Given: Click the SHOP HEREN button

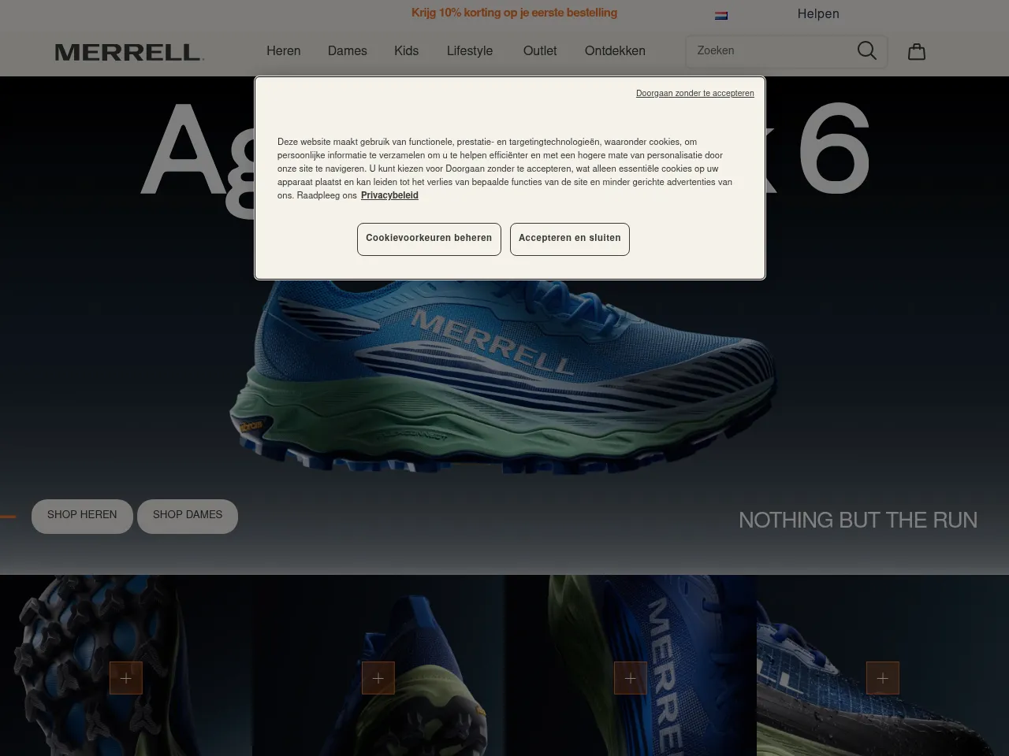Looking at the screenshot, I should [x=81, y=516].
